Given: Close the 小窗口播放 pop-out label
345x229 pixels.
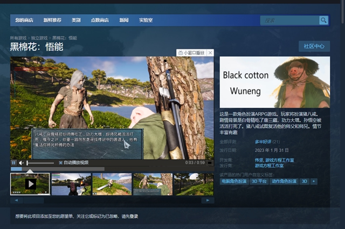Looking at the screenshot, I should (210, 53).
